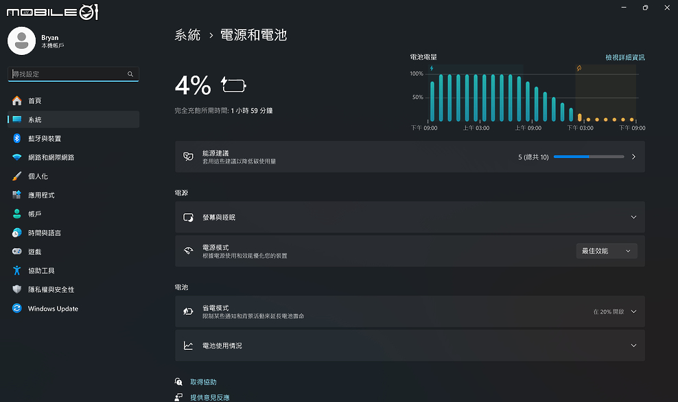Click the 完全充飽所需時間 text
The width and height of the screenshot is (678, 402).
point(224,111)
